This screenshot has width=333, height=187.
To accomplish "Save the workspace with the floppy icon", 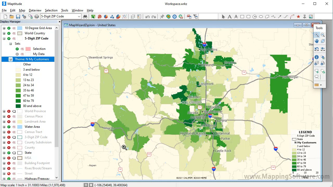I will [18, 17].
